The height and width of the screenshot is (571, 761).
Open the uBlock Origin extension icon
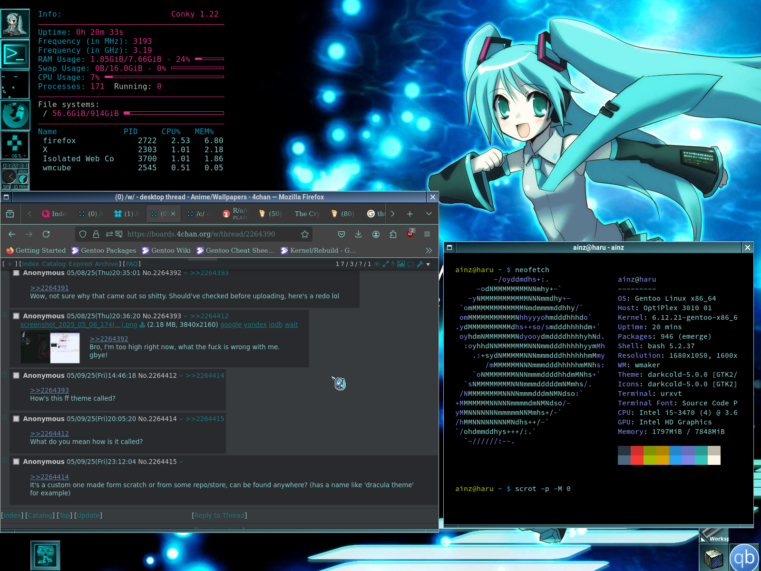click(x=410, y=234)
